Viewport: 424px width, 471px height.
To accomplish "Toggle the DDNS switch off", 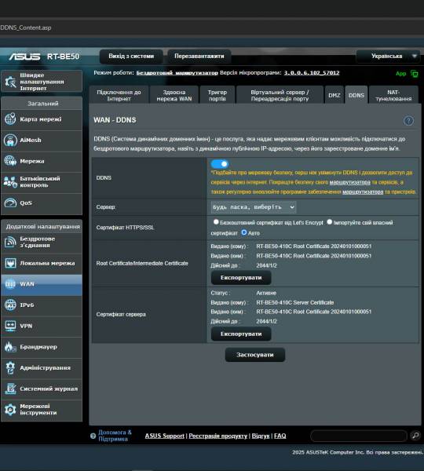I will click(220, 164).
